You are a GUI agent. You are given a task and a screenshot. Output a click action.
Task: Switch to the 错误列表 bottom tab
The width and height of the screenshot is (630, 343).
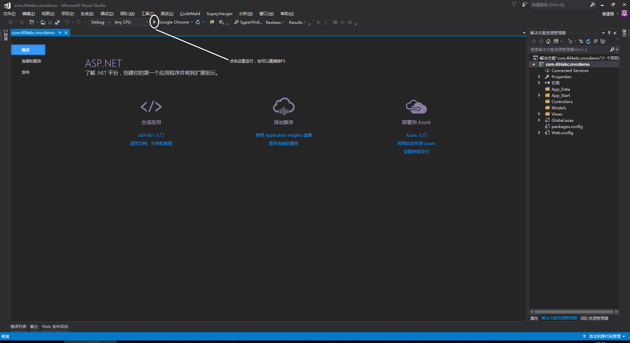click(18, 327)
